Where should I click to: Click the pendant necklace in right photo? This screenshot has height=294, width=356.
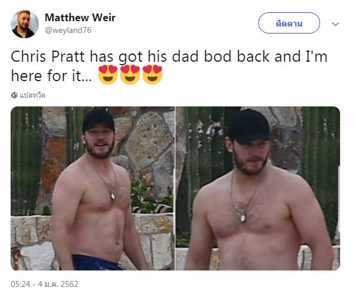(243, 218)
